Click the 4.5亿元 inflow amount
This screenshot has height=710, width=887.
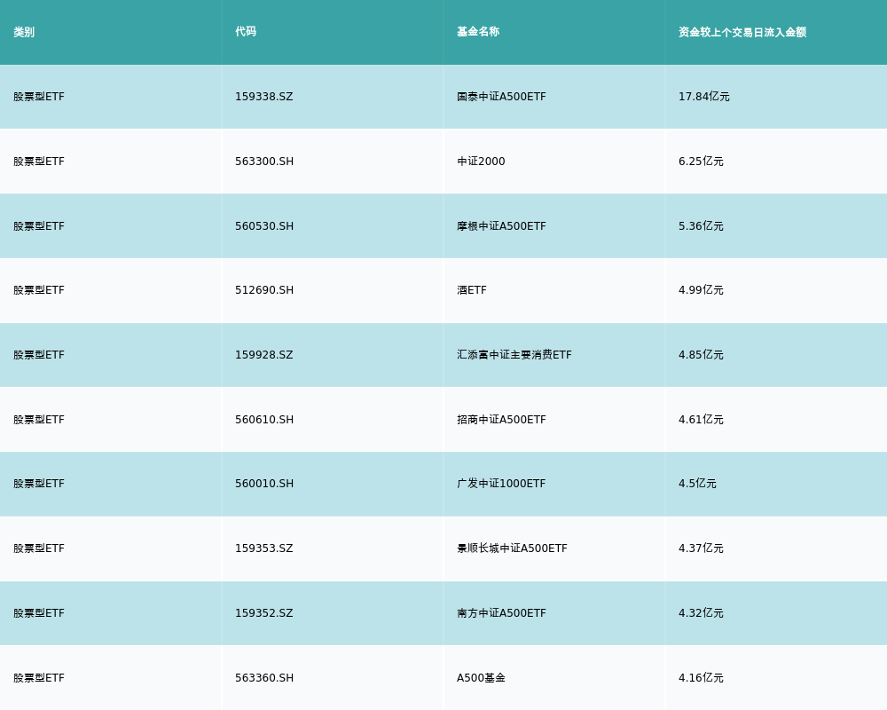point(697,484)
